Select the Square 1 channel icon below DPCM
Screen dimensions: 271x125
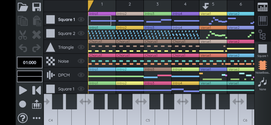(50, 89)
